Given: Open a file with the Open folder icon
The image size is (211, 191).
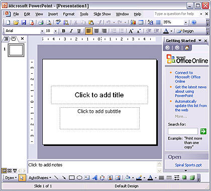Looking at the screenshot, I should click(16, 23).
